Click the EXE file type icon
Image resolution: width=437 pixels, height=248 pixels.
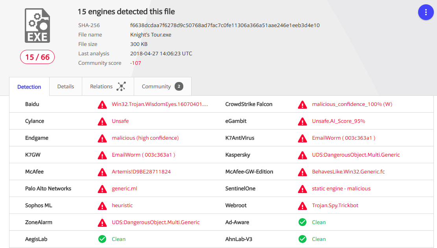[x=37, y=26]
